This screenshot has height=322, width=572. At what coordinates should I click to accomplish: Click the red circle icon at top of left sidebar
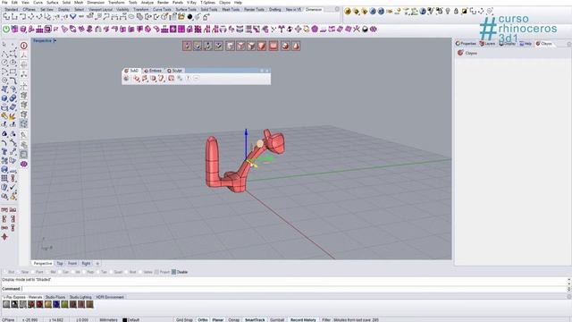coord(24,46)
